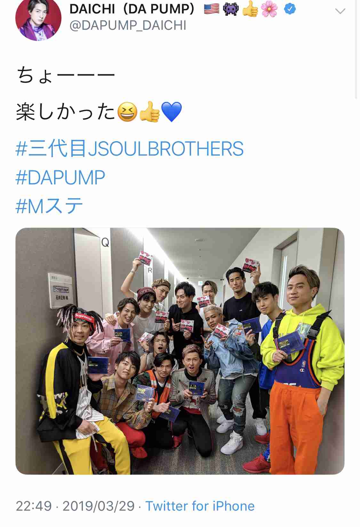Open the tweet options chevron menu
360x527 pixels.
coord(340,12)
